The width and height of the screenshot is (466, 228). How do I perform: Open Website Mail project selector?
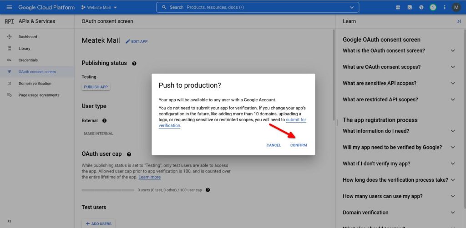[x=99, y=7]
